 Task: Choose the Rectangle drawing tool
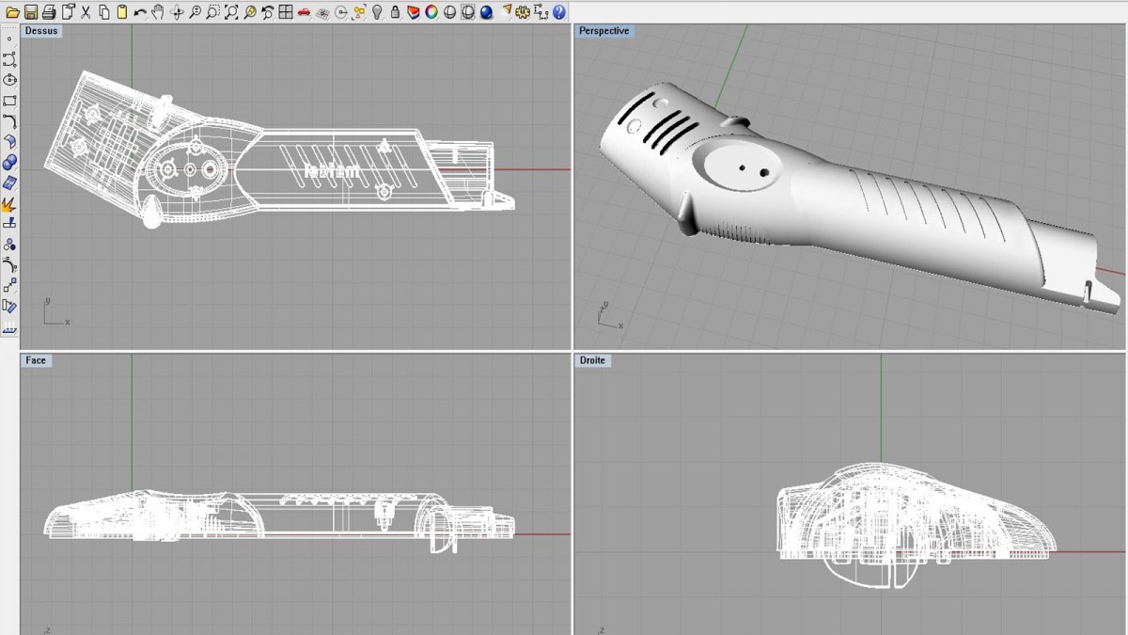click(9, 101)
